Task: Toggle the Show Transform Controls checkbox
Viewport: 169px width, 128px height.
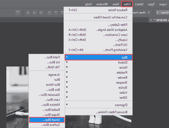Action: [x=149, y=13]
